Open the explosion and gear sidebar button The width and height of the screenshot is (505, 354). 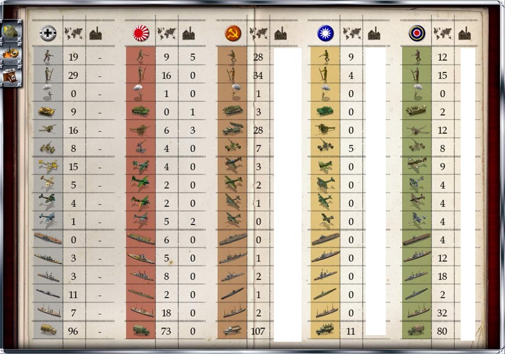[11, 53]
